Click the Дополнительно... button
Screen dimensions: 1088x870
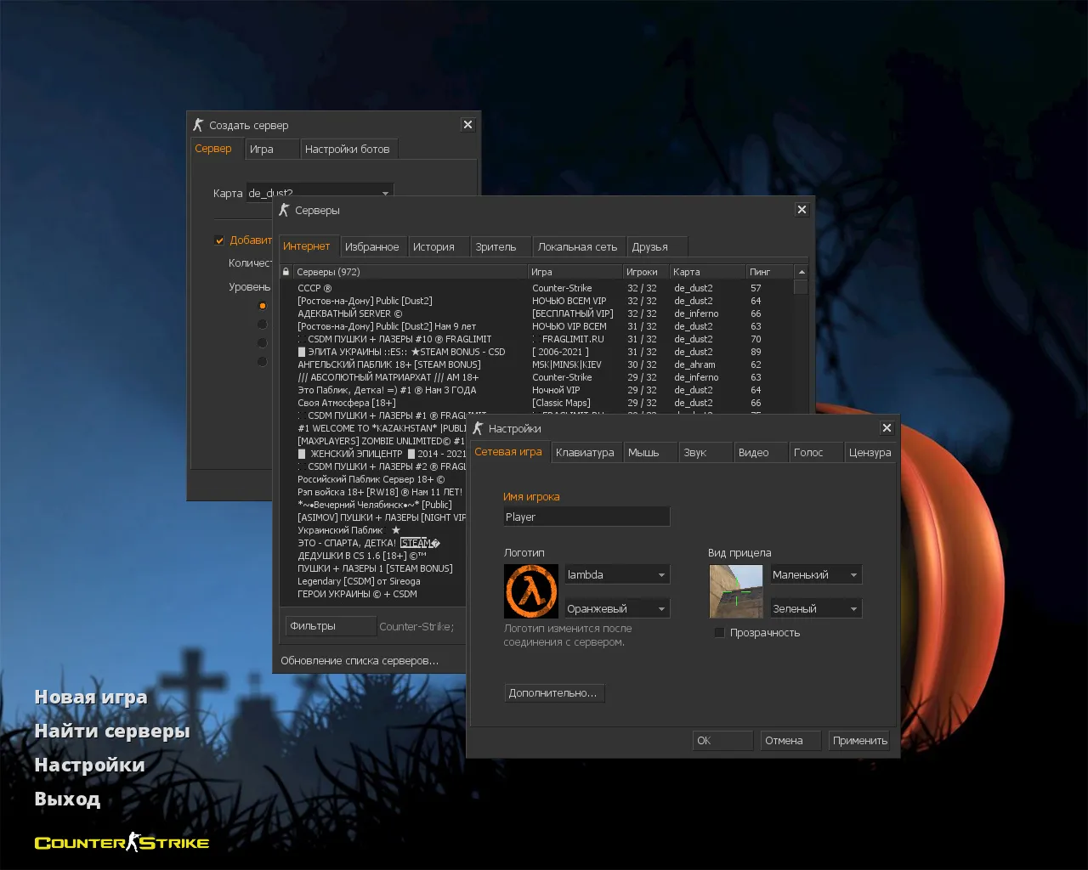(553, 693)
